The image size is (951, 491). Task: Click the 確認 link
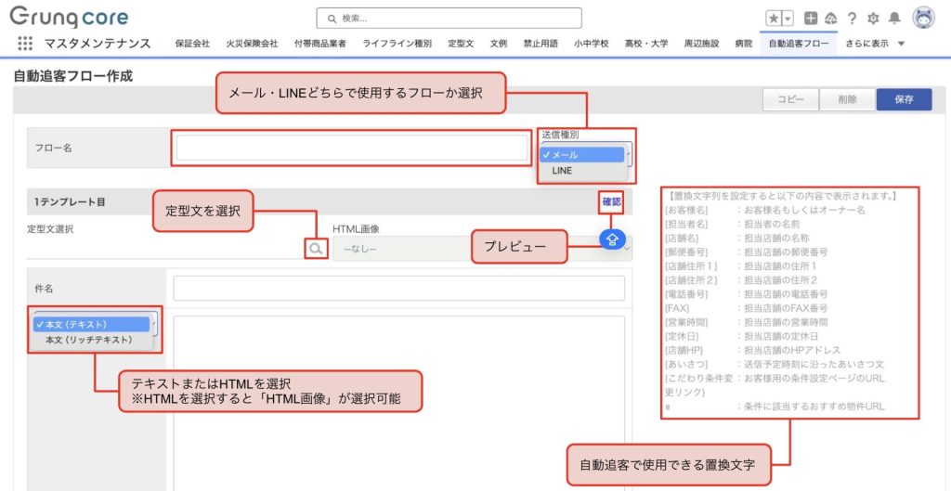[x=610, y=200]
